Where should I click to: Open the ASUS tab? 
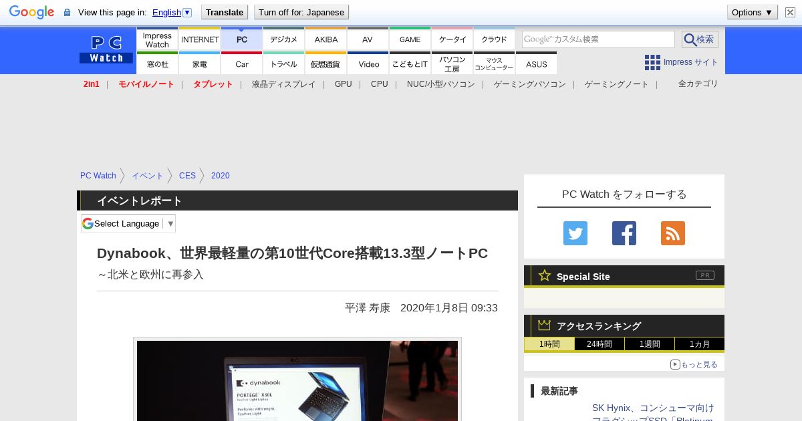pyautogui.click(x=537, y=63)
